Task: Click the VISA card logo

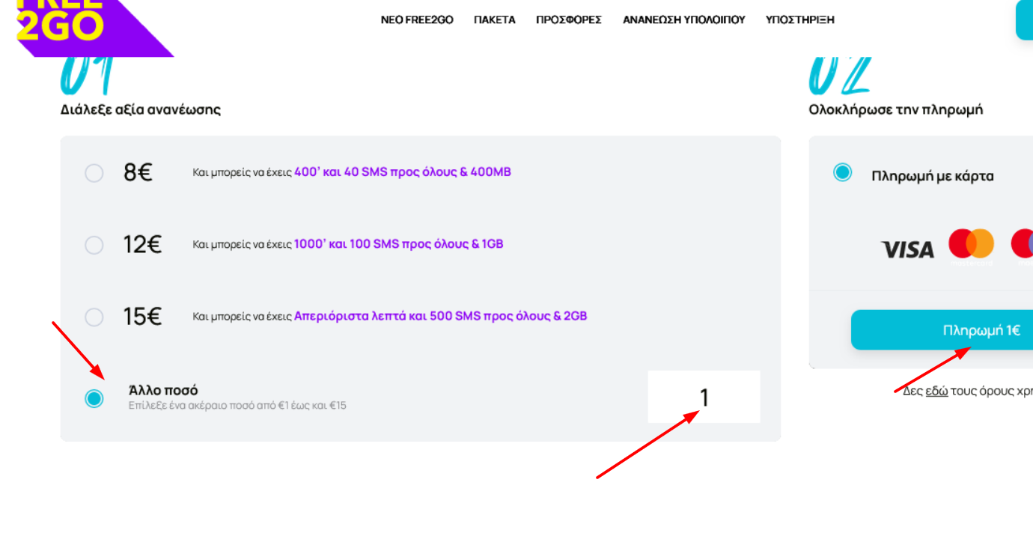Action: click(x=907, y=249)
